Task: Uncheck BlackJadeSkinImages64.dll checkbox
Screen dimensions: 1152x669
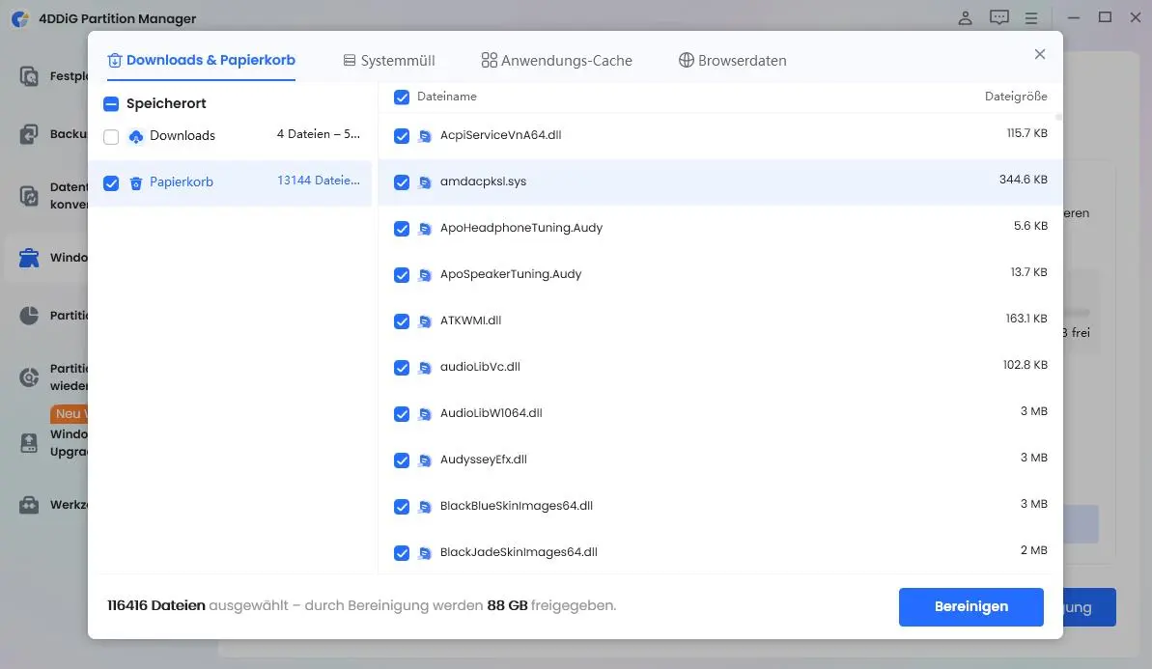Action: click(401, 552)
